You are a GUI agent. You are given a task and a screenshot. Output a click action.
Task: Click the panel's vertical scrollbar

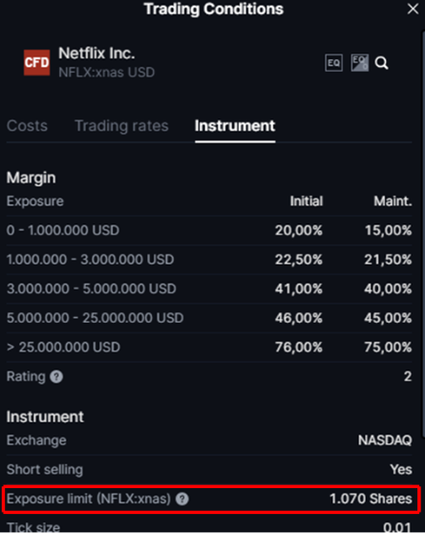click(x=423, y=233)
